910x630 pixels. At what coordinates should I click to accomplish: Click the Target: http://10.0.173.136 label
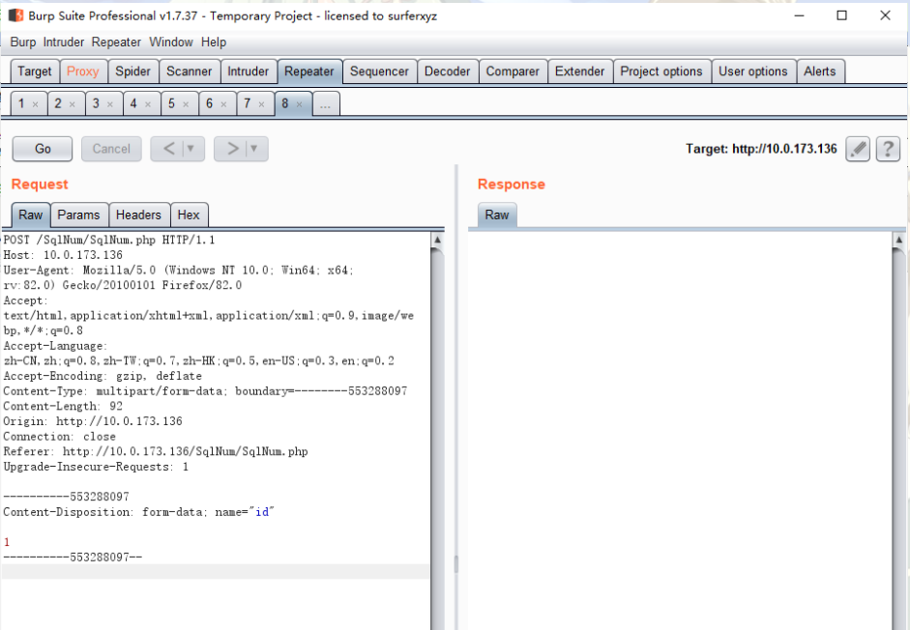point(761,149)
